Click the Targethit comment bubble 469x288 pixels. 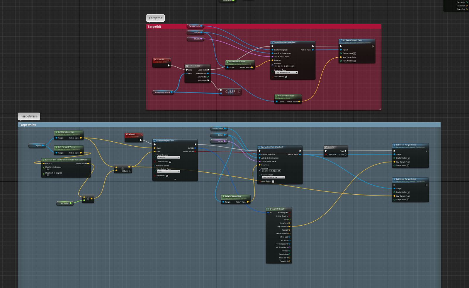point(155,18)
